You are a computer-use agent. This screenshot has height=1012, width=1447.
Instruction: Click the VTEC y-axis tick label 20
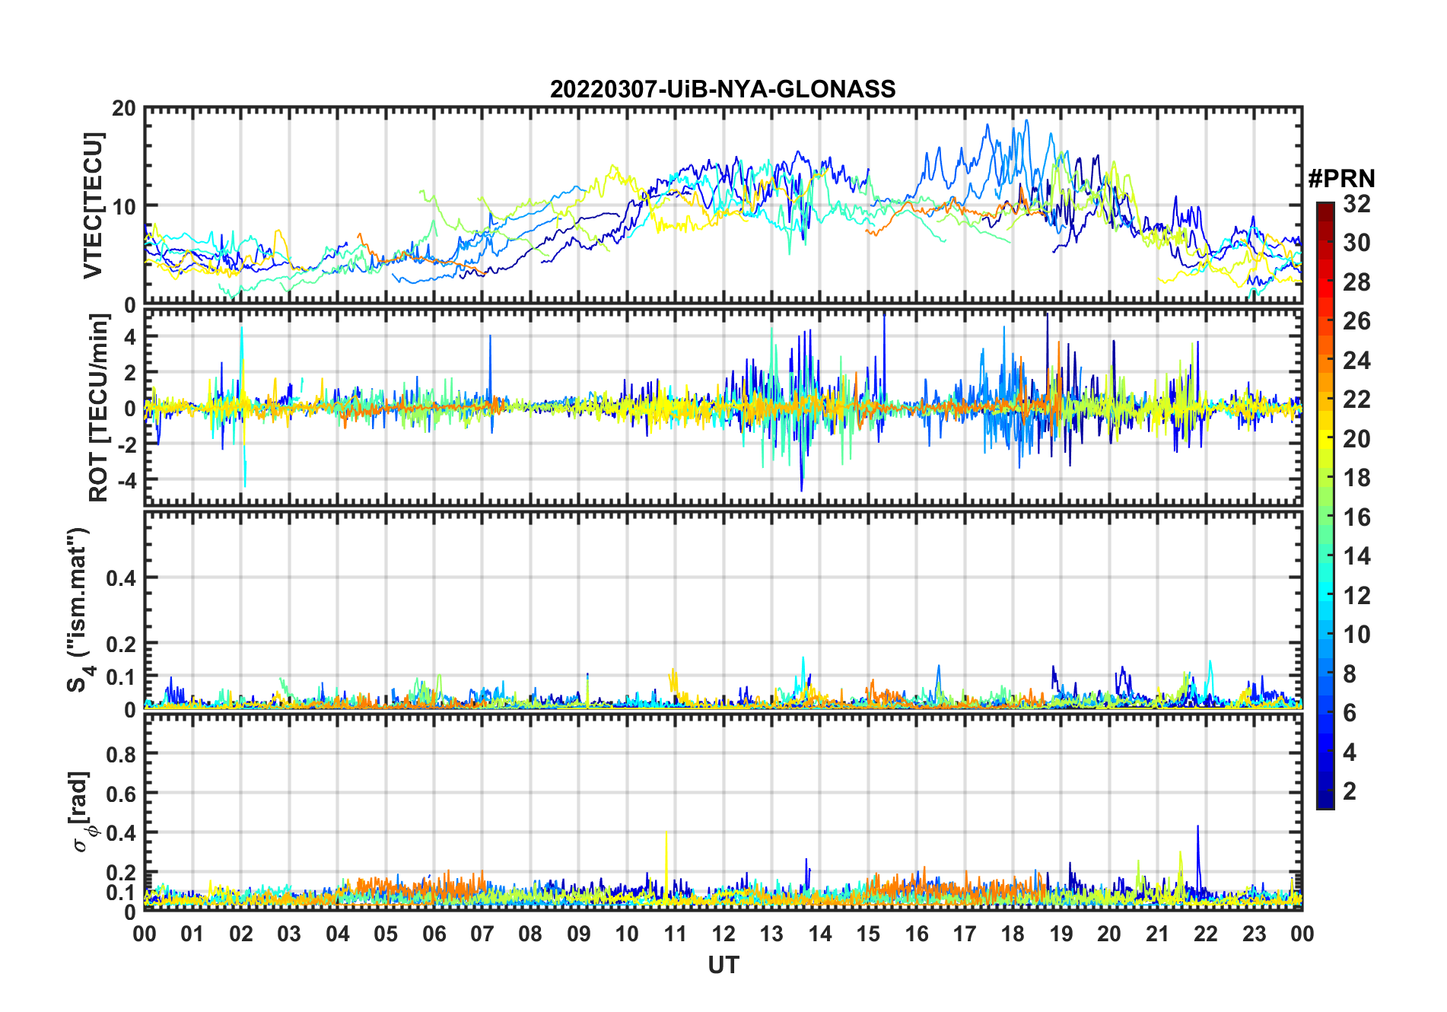pyautogui.click(x=124, y=108)
